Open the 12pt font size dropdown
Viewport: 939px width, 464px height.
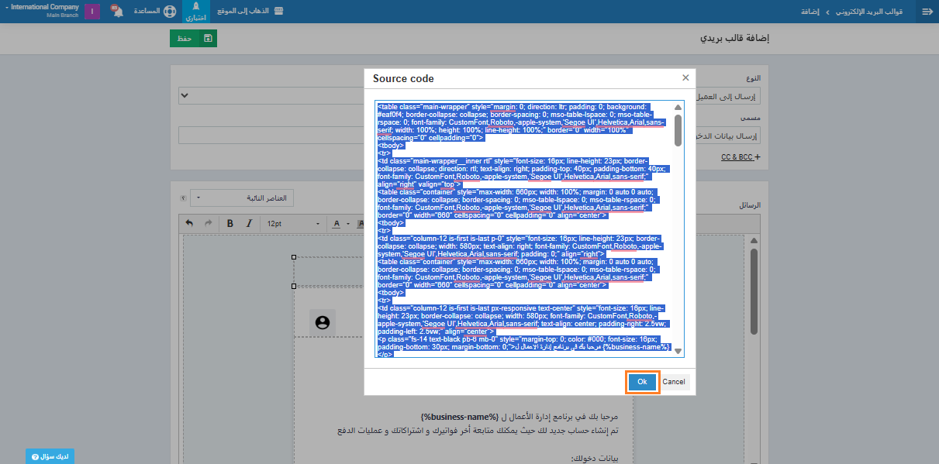(x=293, y=224)
